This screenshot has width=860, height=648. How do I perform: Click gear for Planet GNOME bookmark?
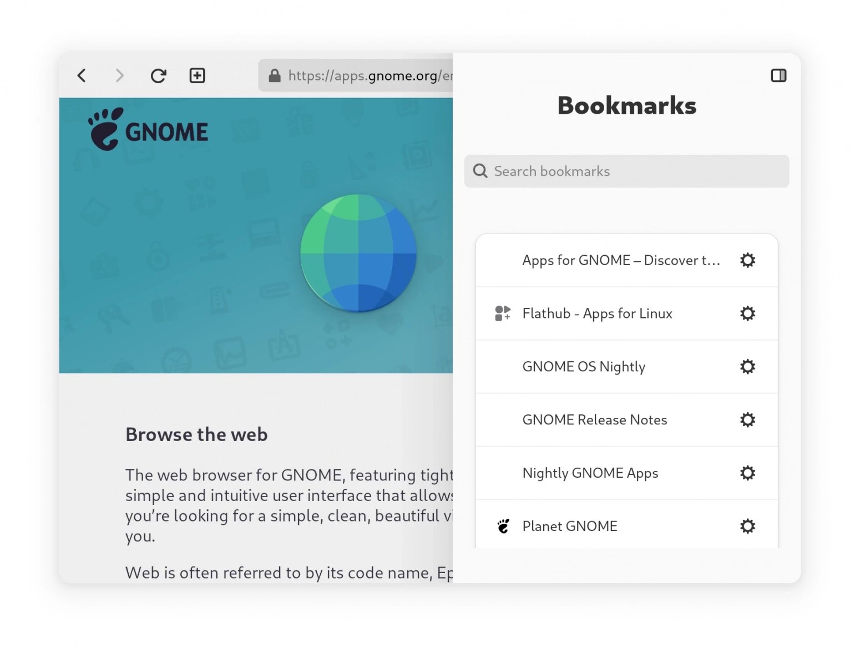pos(747,526)
